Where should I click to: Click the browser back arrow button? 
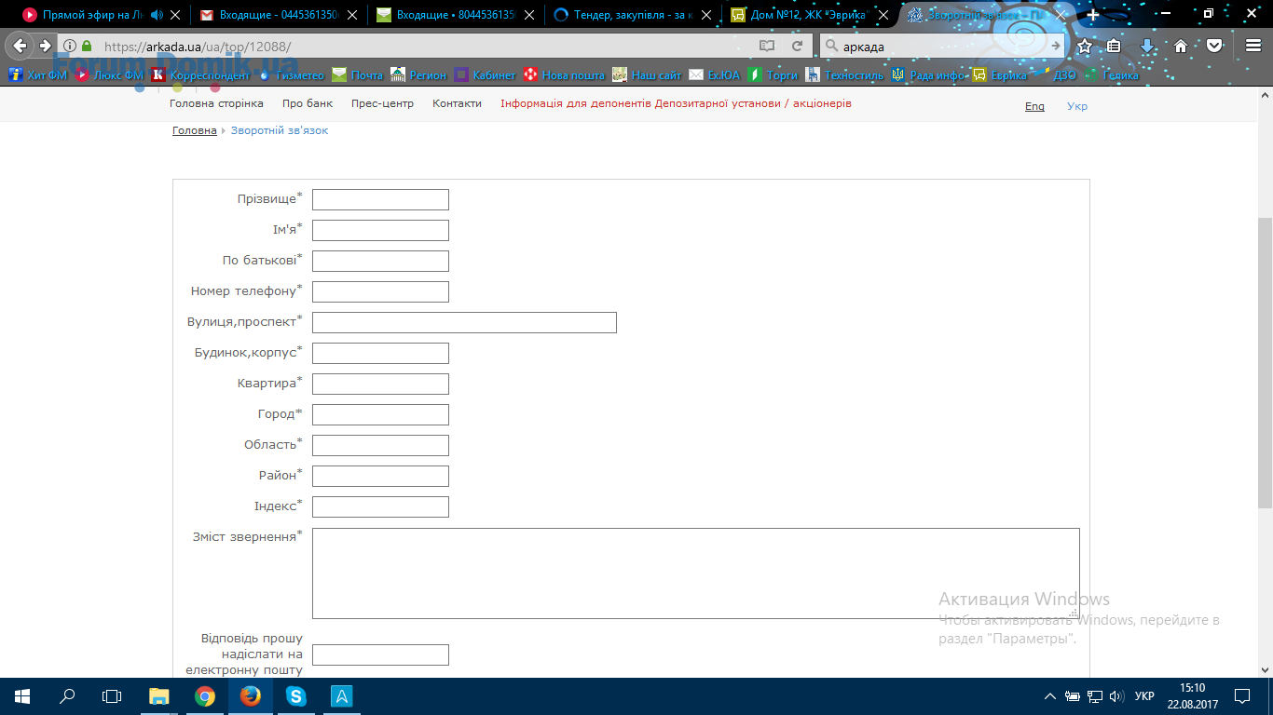pos(21,46)
